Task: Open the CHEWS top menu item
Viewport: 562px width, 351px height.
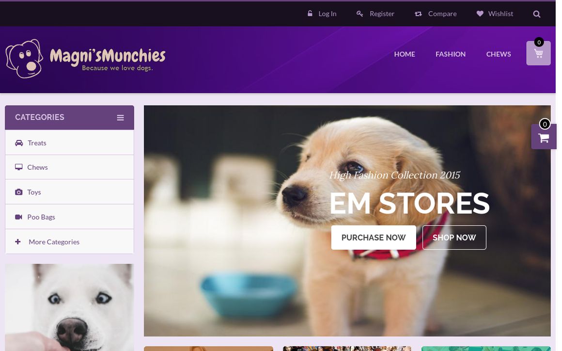Action: click(x=499, y=54)
